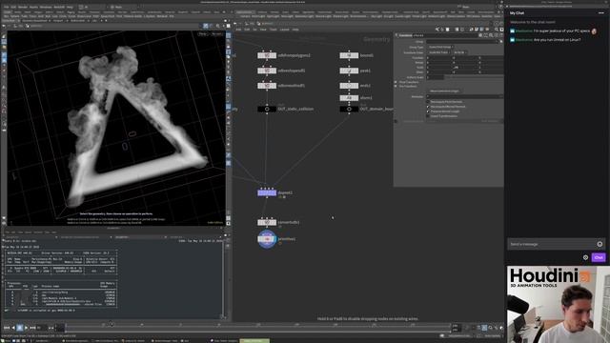
Task: Open chat settings gear icon
Action: pos(585,257)
